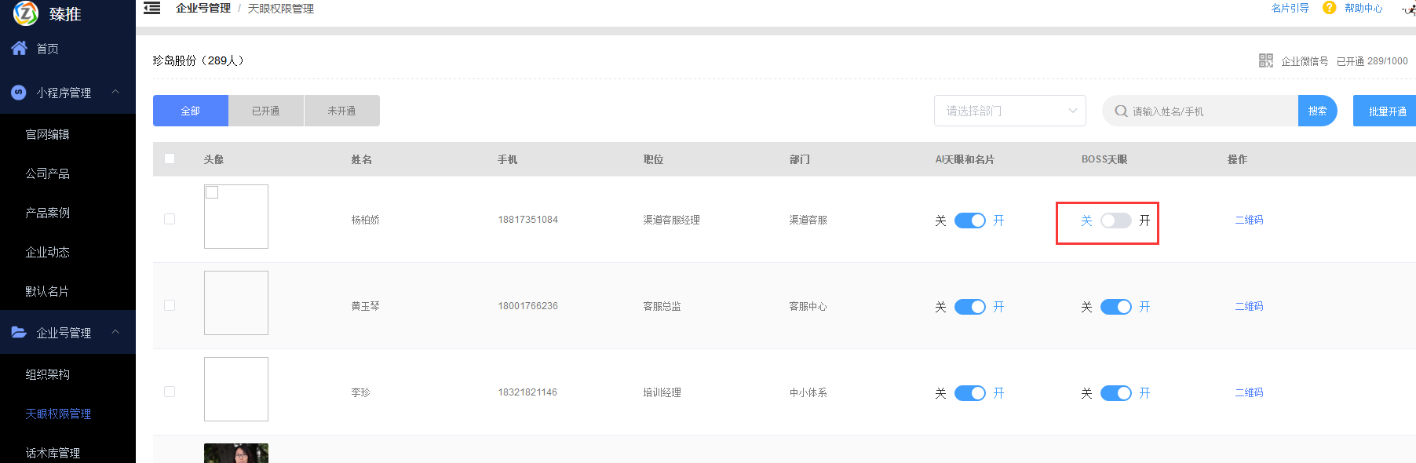Click the 企业号管理 folder icon
The image size is (1416, 463).
click(19, 332)
